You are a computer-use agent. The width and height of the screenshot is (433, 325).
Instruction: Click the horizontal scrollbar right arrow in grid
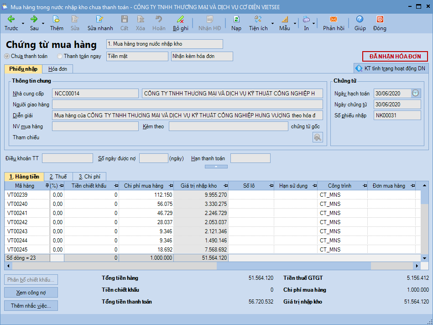click(417, 266)
